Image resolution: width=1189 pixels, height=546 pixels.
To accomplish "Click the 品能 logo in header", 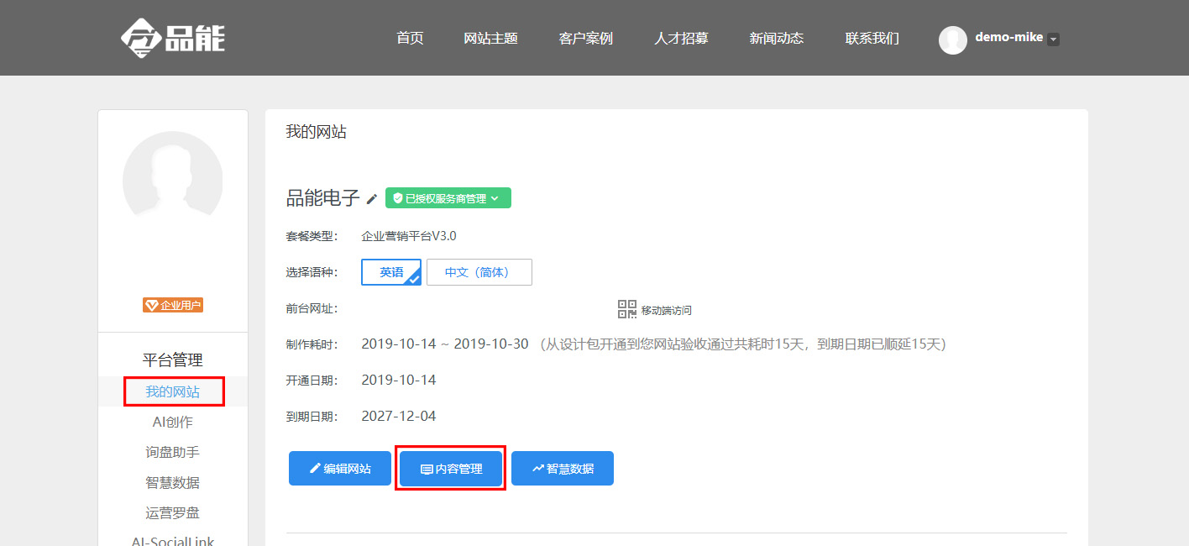I will tap(172, 38).
